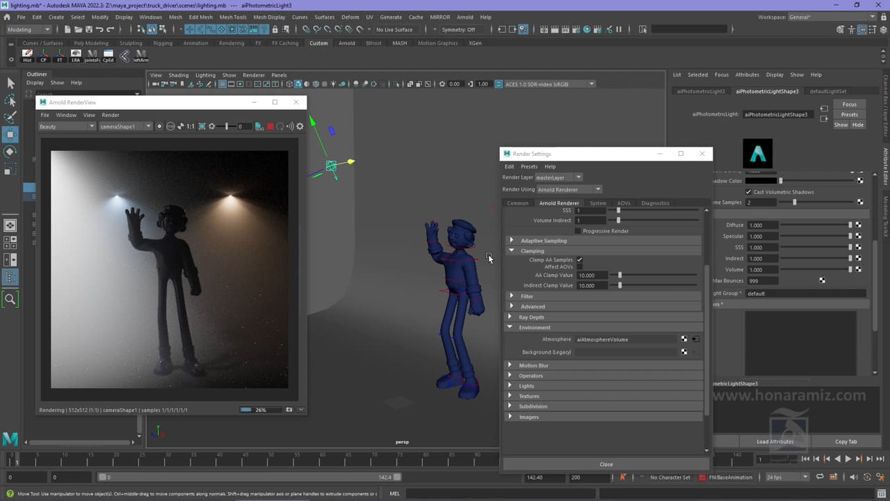Uncheck Cast Volumetric Shadows
890x501 pixels.
point(748,192)
